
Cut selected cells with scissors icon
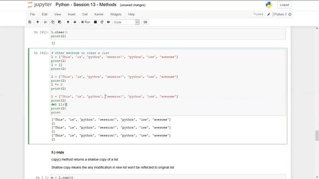pos(45,22)
